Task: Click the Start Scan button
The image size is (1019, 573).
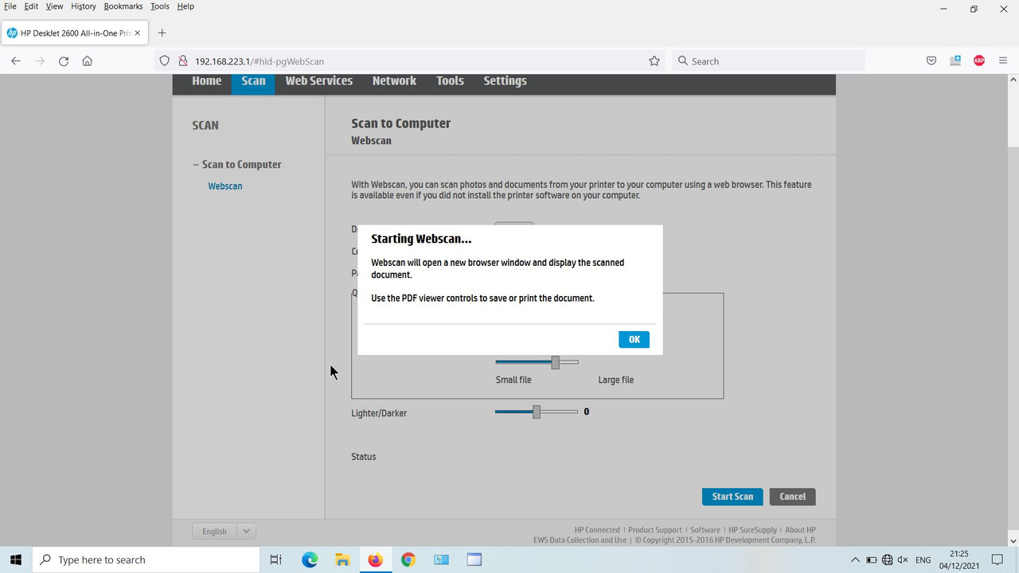Action: (x=732, y=497)
